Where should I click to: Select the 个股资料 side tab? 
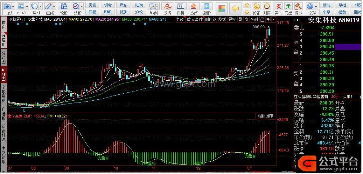coord(3,94)
